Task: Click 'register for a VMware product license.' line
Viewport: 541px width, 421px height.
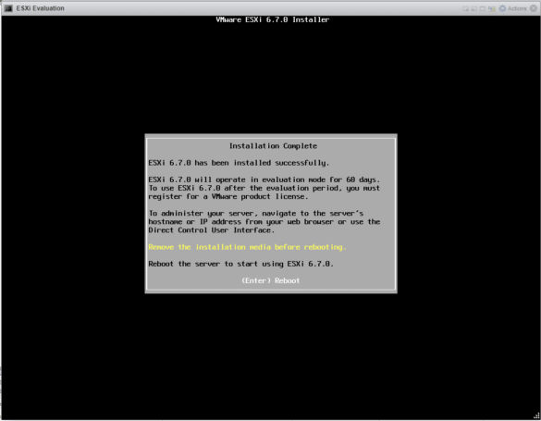Action: click(228, 196)
